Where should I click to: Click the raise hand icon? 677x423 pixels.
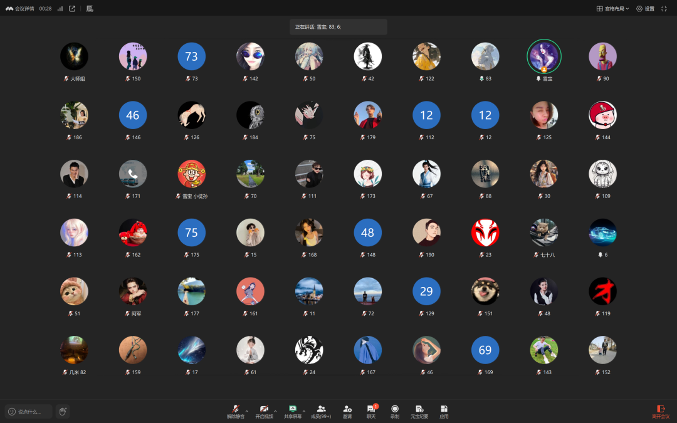(x=63, y=411)
